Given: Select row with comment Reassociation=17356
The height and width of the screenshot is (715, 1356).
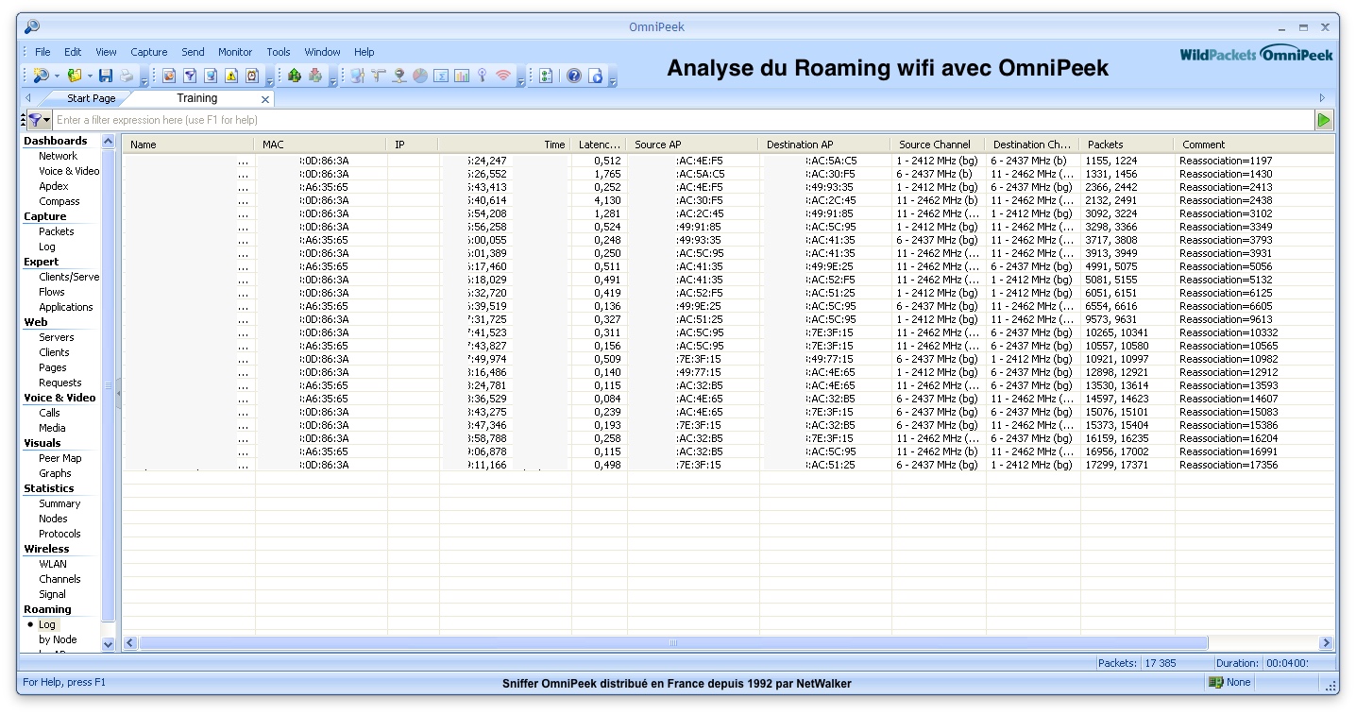Looking at the screenshot, I should tap(728, 465).
